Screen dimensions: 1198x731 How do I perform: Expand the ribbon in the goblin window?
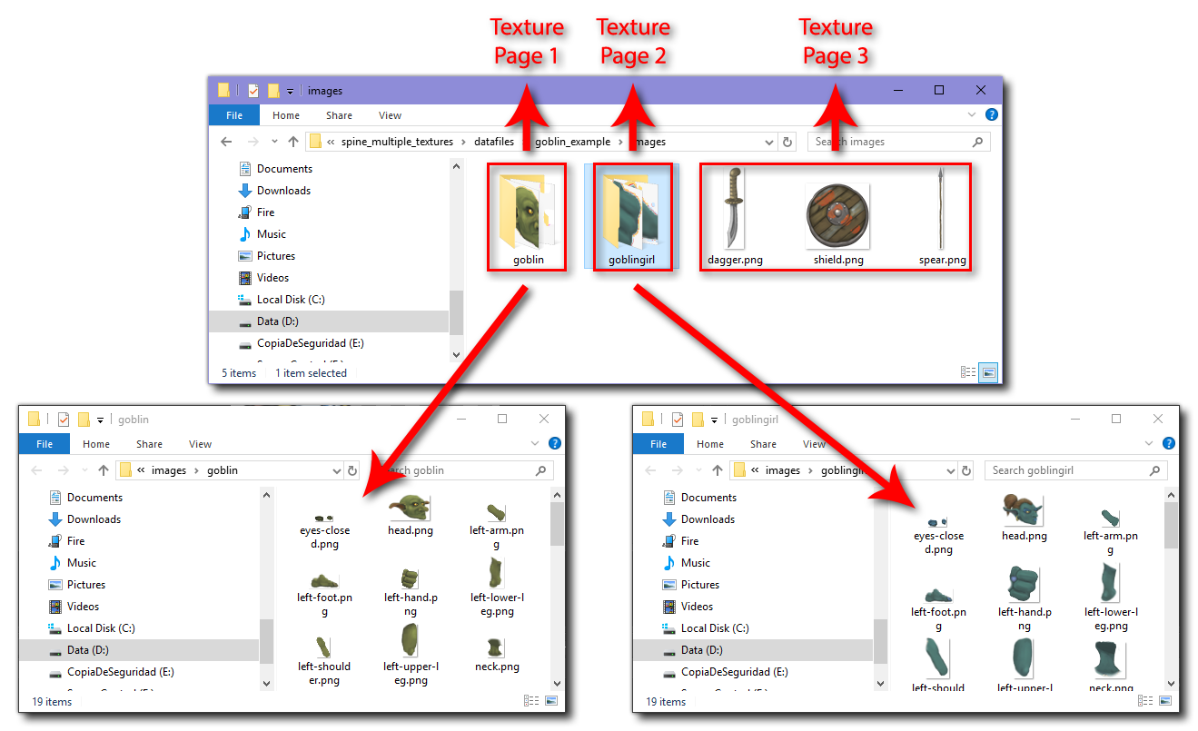[536, 444]
